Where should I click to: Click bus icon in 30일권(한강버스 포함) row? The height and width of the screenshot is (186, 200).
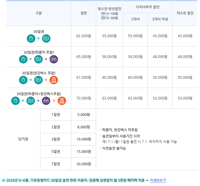tap(38, 80)
